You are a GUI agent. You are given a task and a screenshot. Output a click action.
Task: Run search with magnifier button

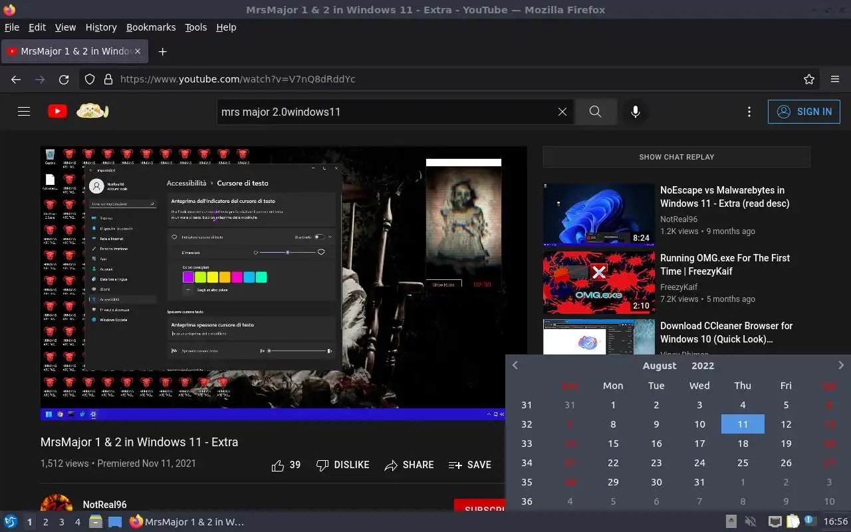tap(596, 112)
